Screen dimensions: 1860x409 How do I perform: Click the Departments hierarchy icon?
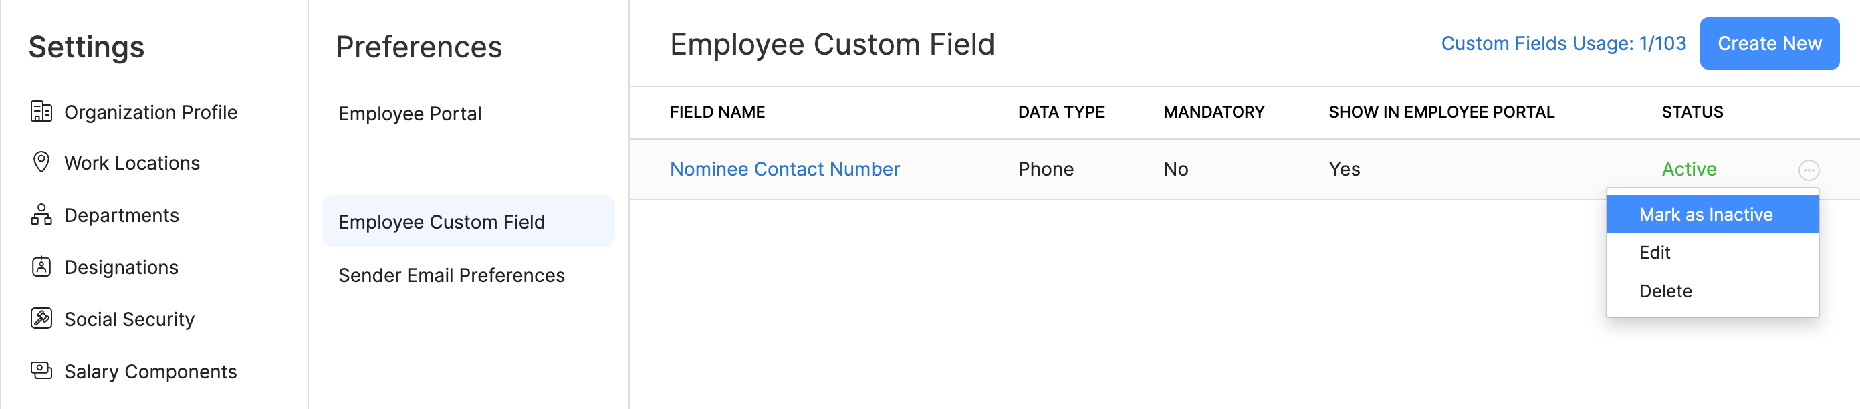pos(41,215)
